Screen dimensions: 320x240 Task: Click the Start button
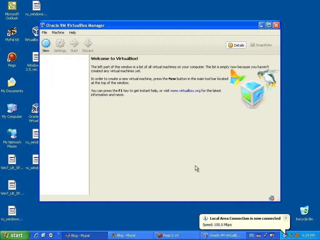click(x=15, y=235)
